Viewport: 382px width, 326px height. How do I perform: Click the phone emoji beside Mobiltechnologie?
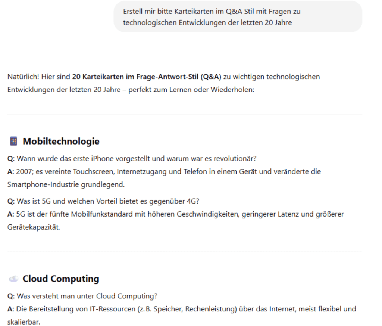click(x=13, y=141)
